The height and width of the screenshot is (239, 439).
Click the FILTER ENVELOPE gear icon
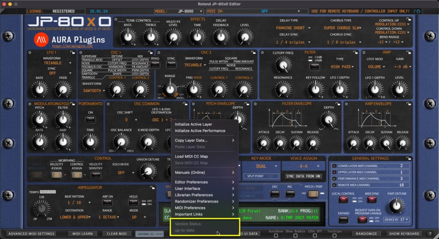255,104
